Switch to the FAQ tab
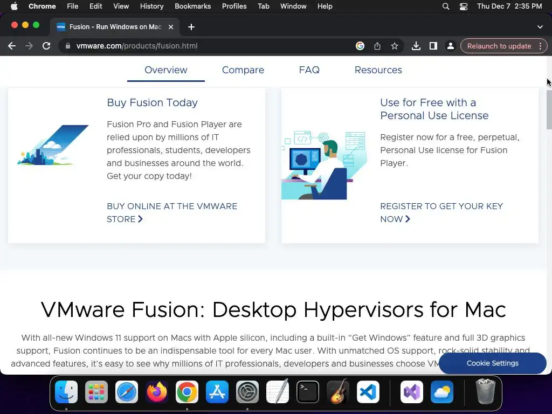Image resolution: width=552 pixels, height=414 pixels. 309,70
